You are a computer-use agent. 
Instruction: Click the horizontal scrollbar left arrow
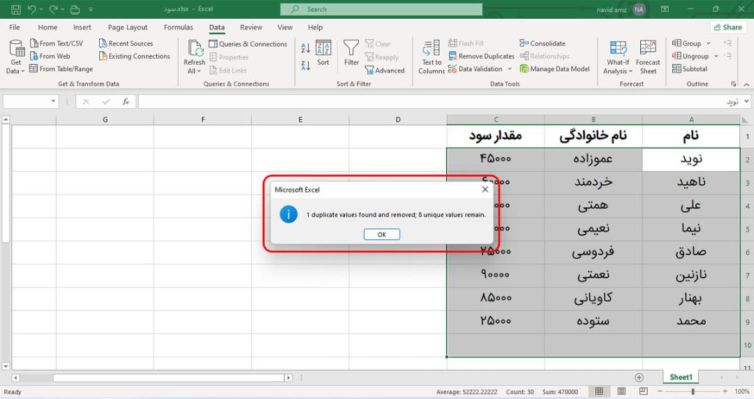tap(15, 378)
